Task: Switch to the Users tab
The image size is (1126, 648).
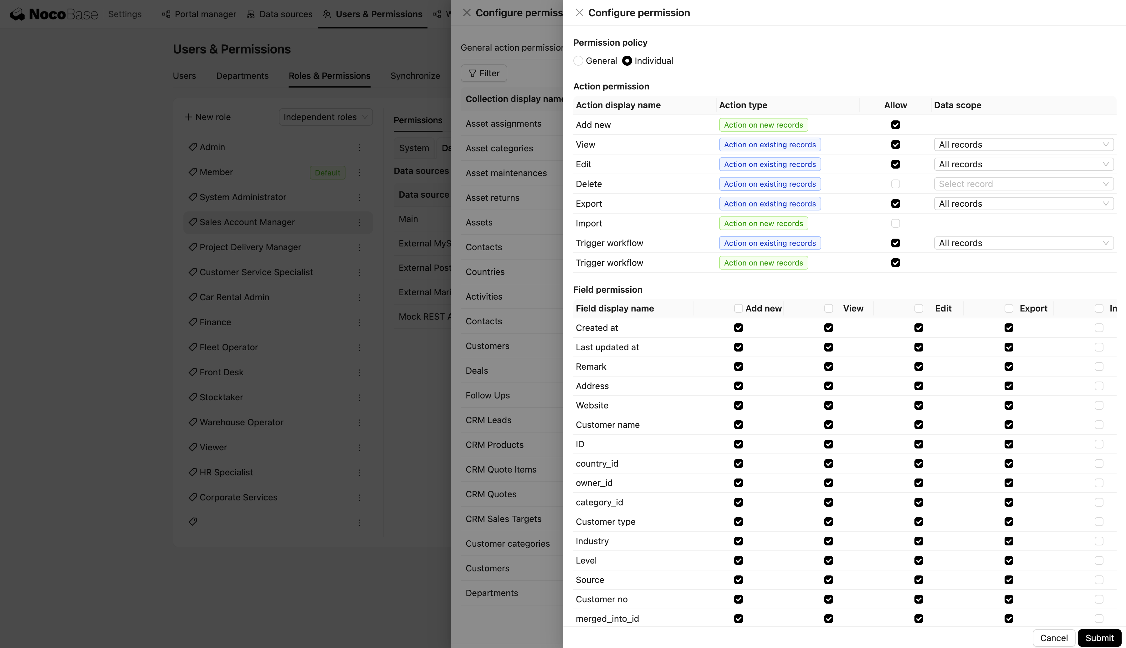Action: point(184,76)
